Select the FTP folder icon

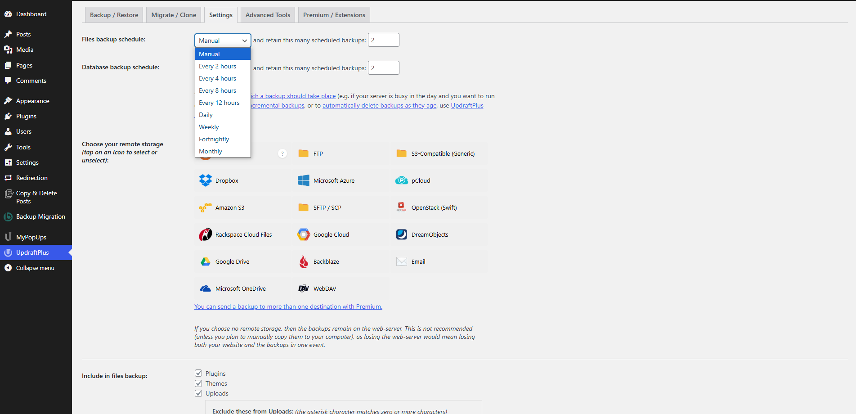coord(304,153)
